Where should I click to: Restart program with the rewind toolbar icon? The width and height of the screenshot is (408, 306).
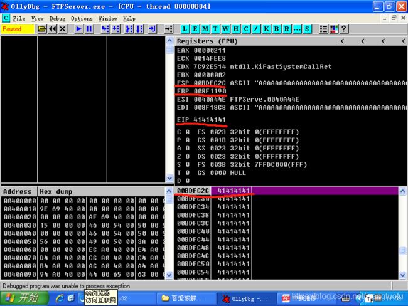click(53, 29)
